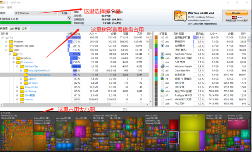Click the "MANIFEST 文件" type text
Screen dimensions: 252x152
coord(183,100)
